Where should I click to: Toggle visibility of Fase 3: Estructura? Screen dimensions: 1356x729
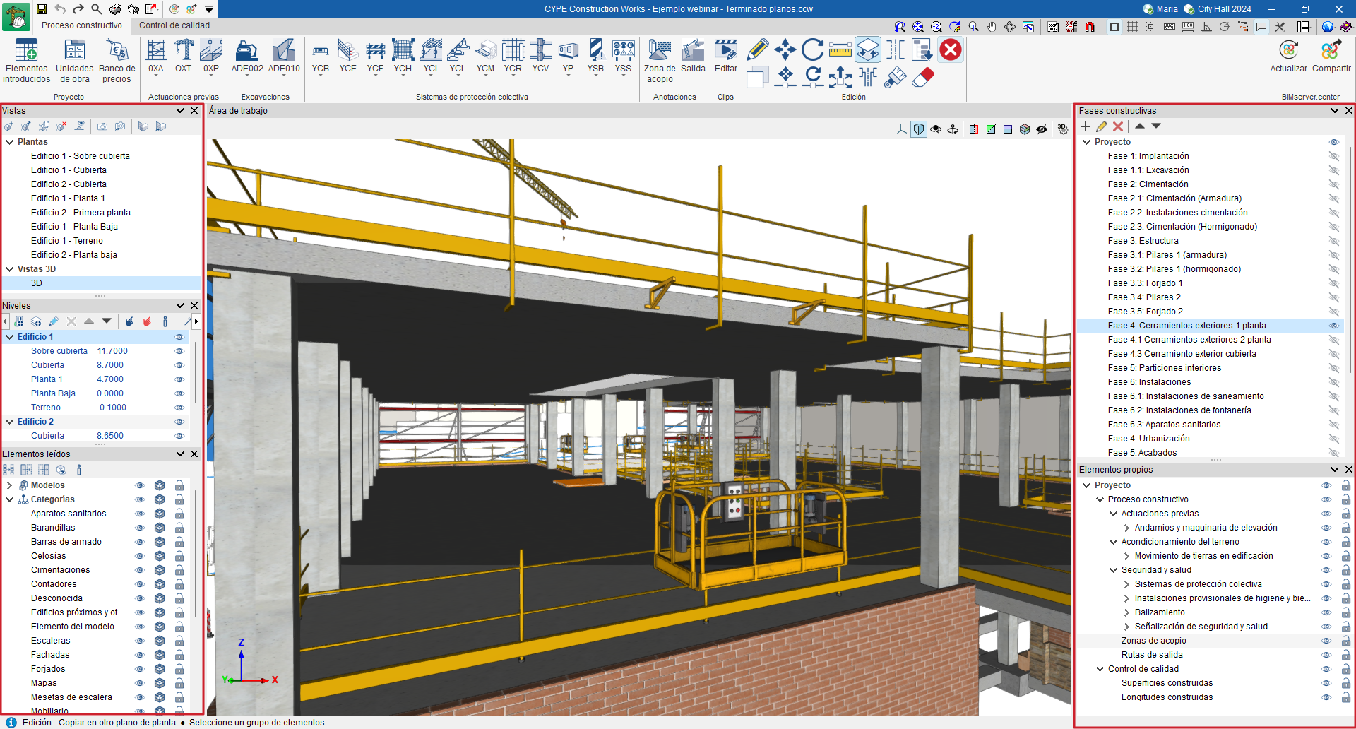[1333, 241]
